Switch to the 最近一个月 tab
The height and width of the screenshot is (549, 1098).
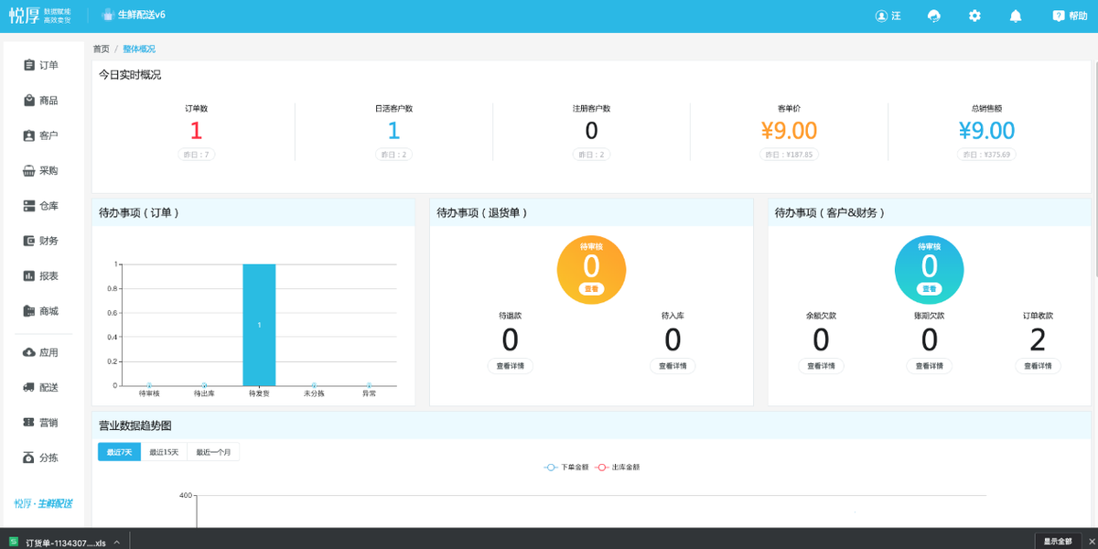pyautogui.click(x=213, y=452)
